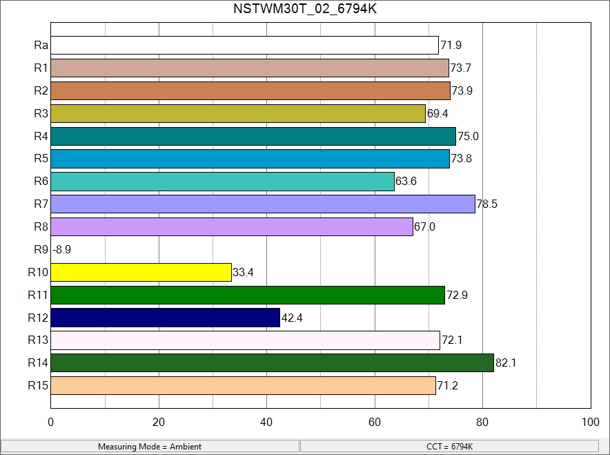Click the 82.1 value label for R14
Viewport: 610px width, 455px height.
(506, 363)
